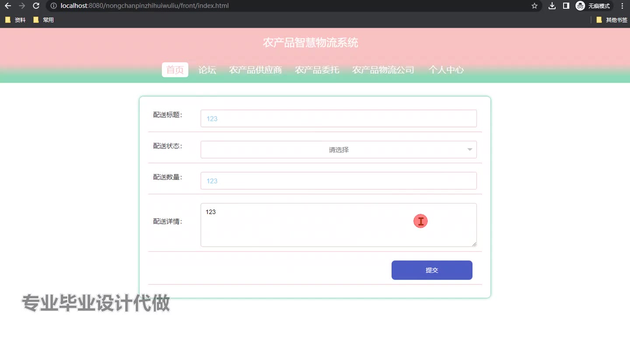Focus the 配送数量 input field
Viewport: 630px width, 357px height.
click(x=339, y=181)
